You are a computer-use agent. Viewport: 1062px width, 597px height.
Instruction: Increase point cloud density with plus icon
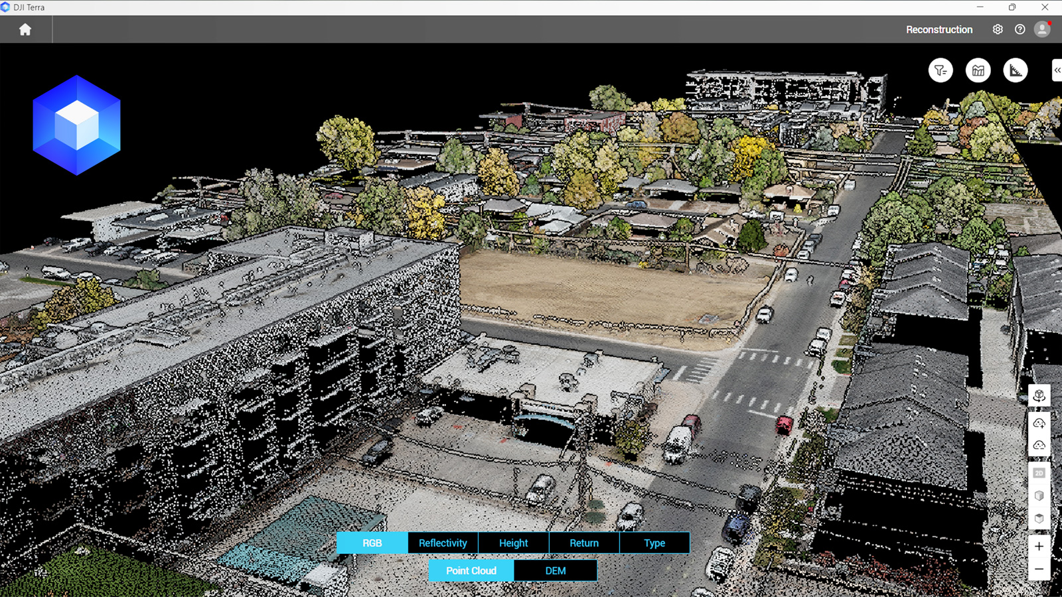coord(1039,423)
